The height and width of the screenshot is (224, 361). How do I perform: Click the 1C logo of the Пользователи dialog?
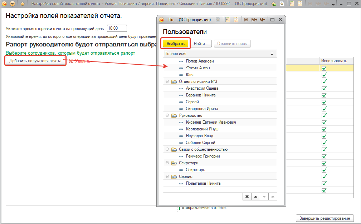[161, 20]
